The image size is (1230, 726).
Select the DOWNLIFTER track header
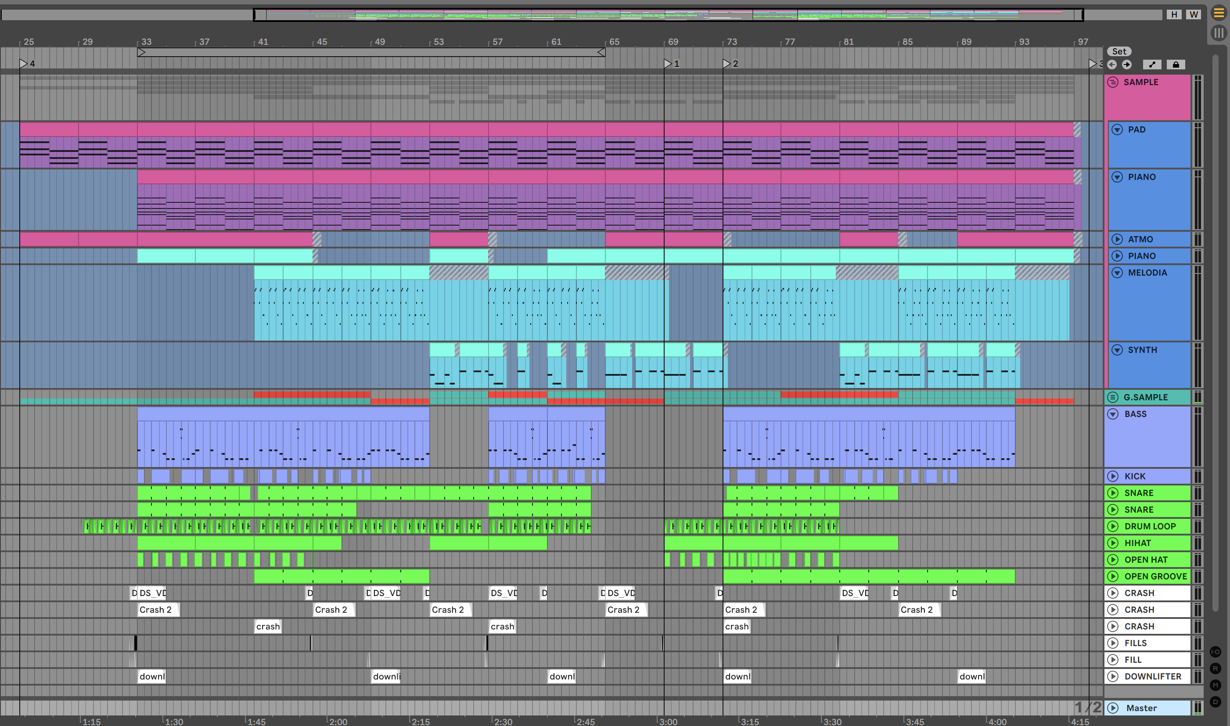1152,676
